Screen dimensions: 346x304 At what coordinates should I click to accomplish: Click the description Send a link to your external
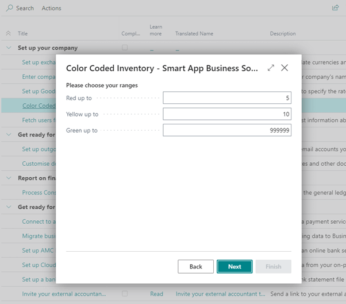(x=307, y=294)
